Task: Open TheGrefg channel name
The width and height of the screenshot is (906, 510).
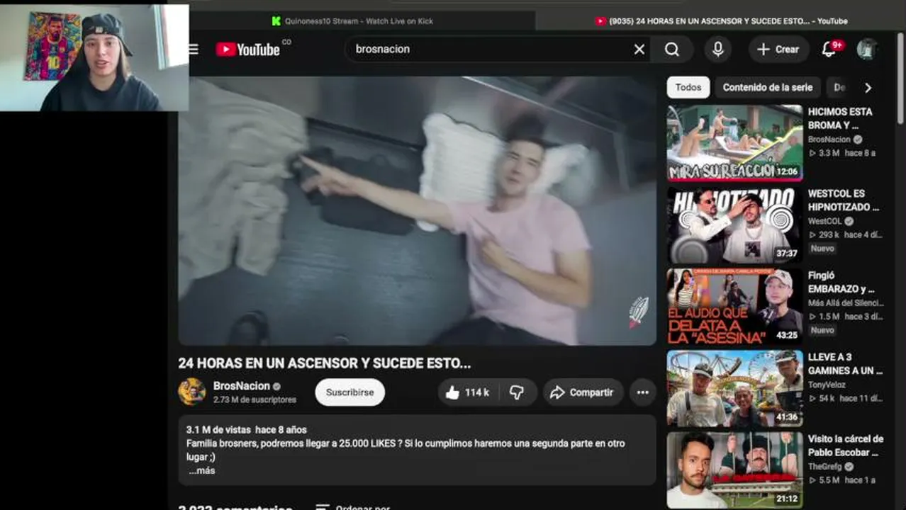Action: pos(825,467)
